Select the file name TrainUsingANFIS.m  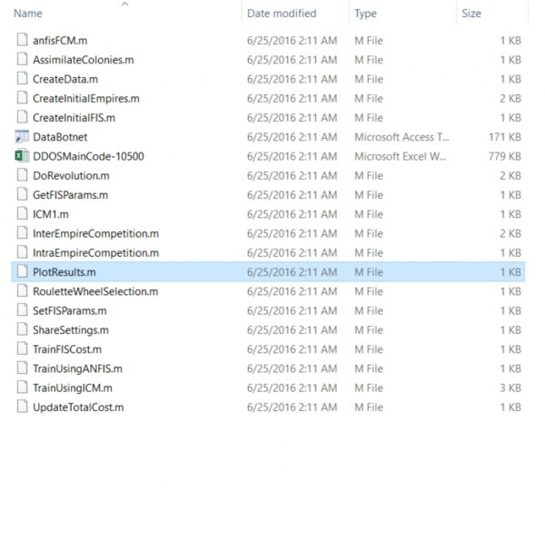[x=78, y=368]
